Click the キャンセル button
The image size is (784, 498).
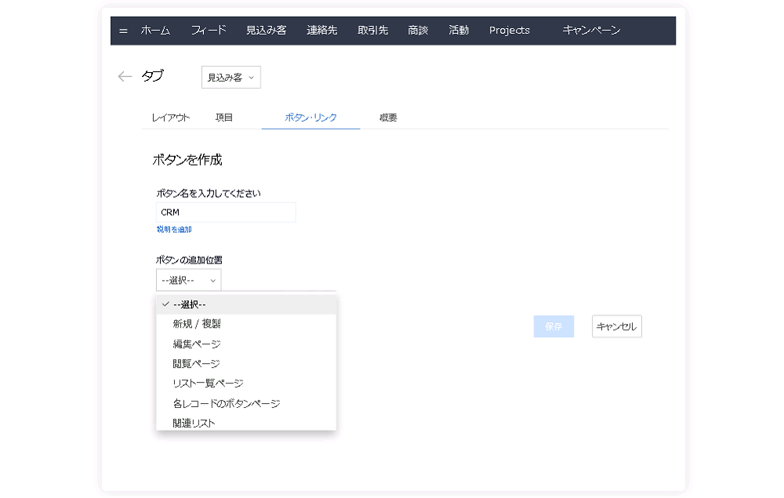pyautogui.click(x=616, y=326)
